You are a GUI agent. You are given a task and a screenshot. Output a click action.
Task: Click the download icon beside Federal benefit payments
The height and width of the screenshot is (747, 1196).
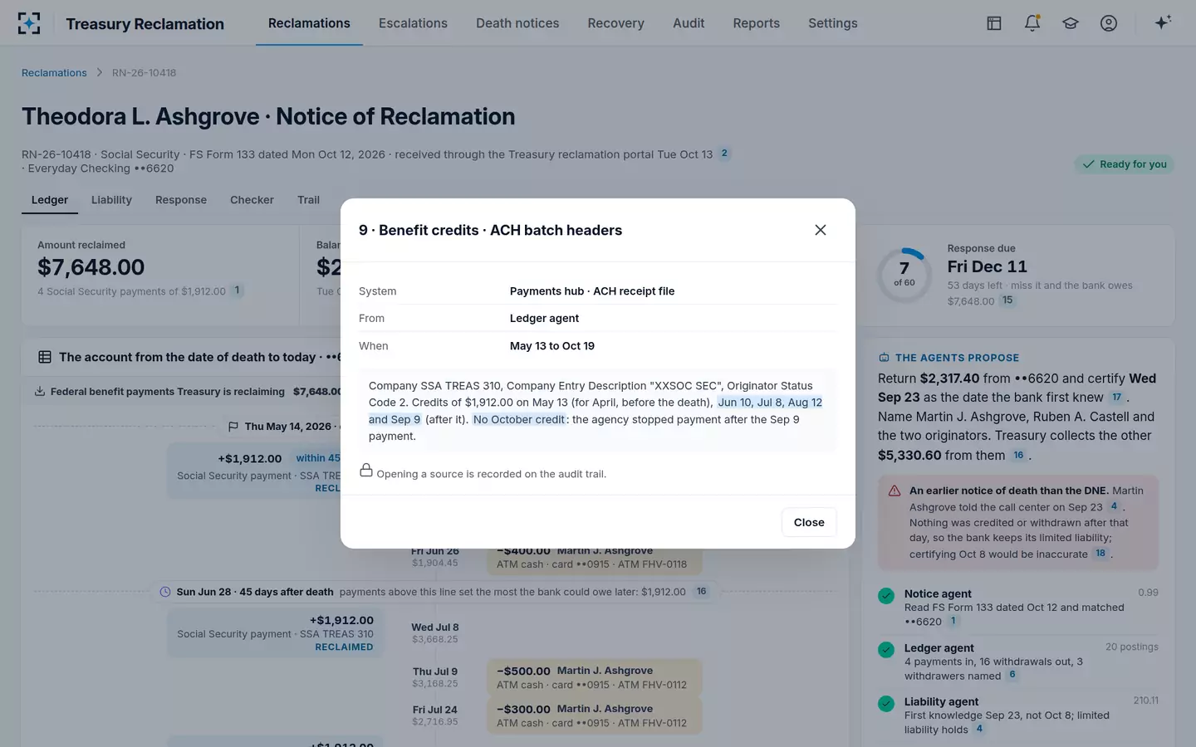(40, 391)
